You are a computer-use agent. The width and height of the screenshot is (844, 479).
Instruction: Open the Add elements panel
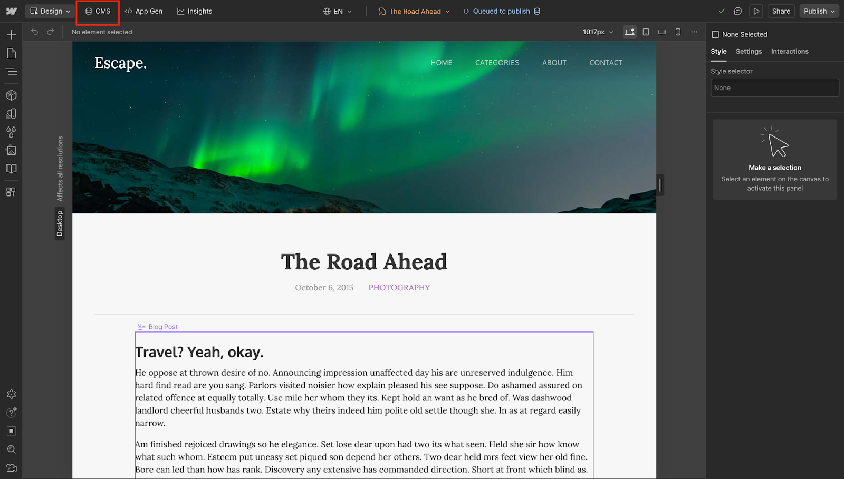pos(11,35)
